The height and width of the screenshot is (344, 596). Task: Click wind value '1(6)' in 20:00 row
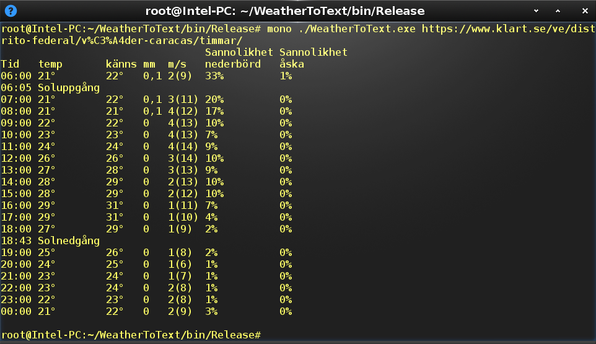click(x=180, y=265)
